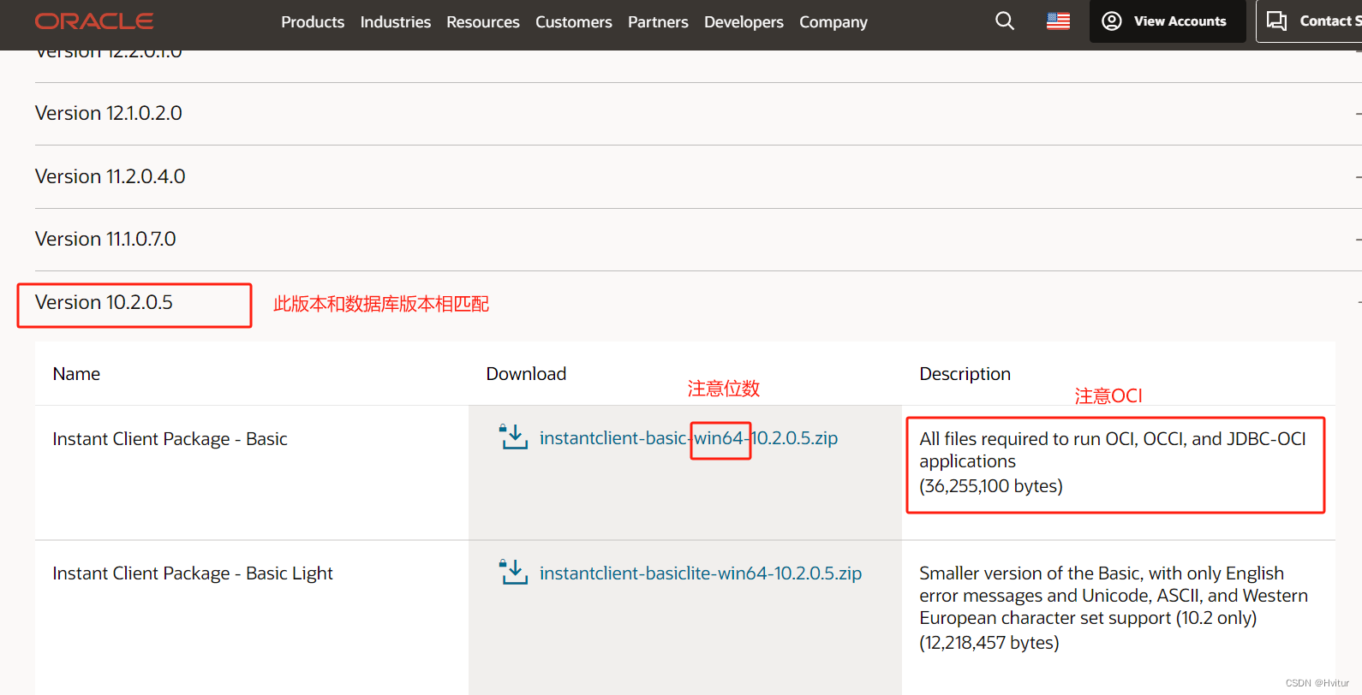The width and height of the screenshot is (1362, 695).
Task: Download instantclient-basic-win64-10.2.0.5.zip
Action: pos(689,438)
